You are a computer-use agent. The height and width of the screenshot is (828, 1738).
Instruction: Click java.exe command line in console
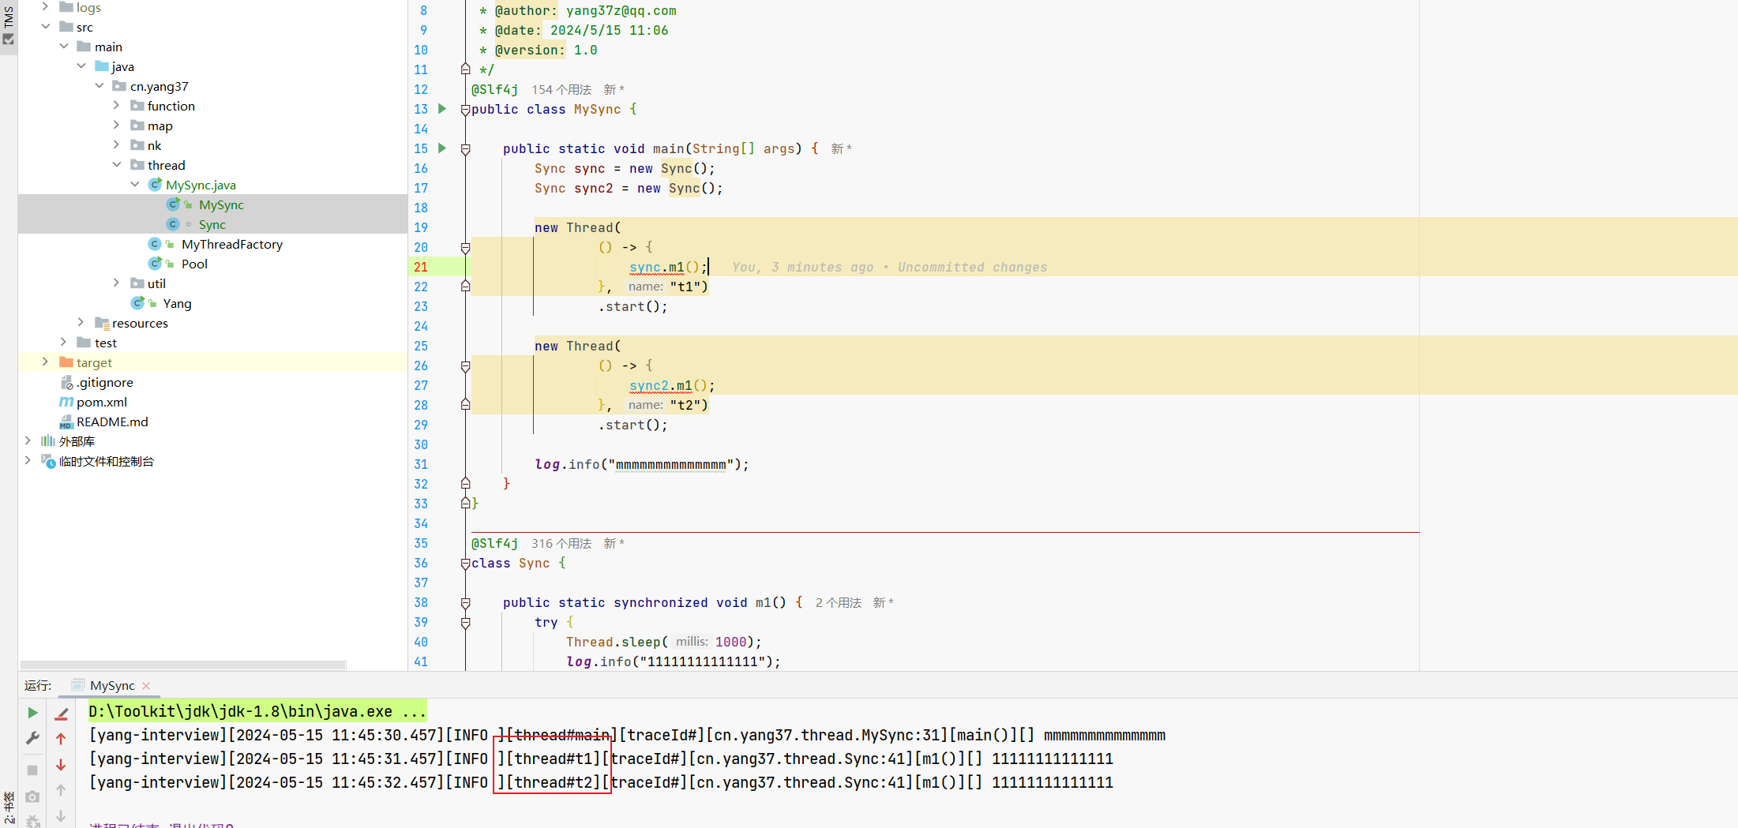point(257,711)
